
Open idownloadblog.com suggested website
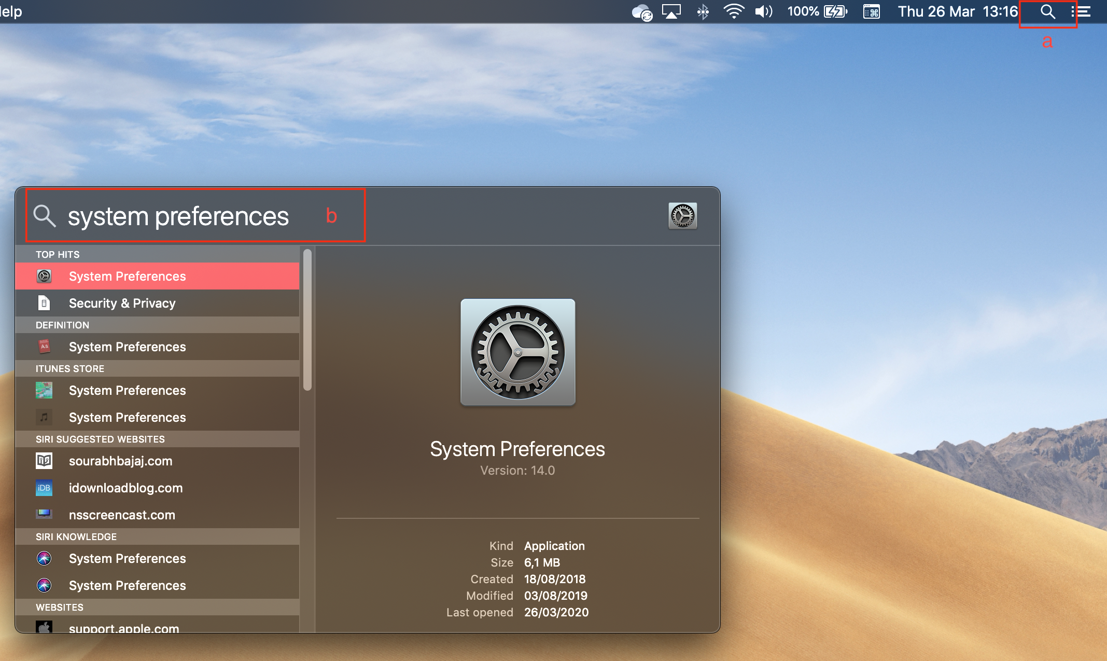(157, 488)
